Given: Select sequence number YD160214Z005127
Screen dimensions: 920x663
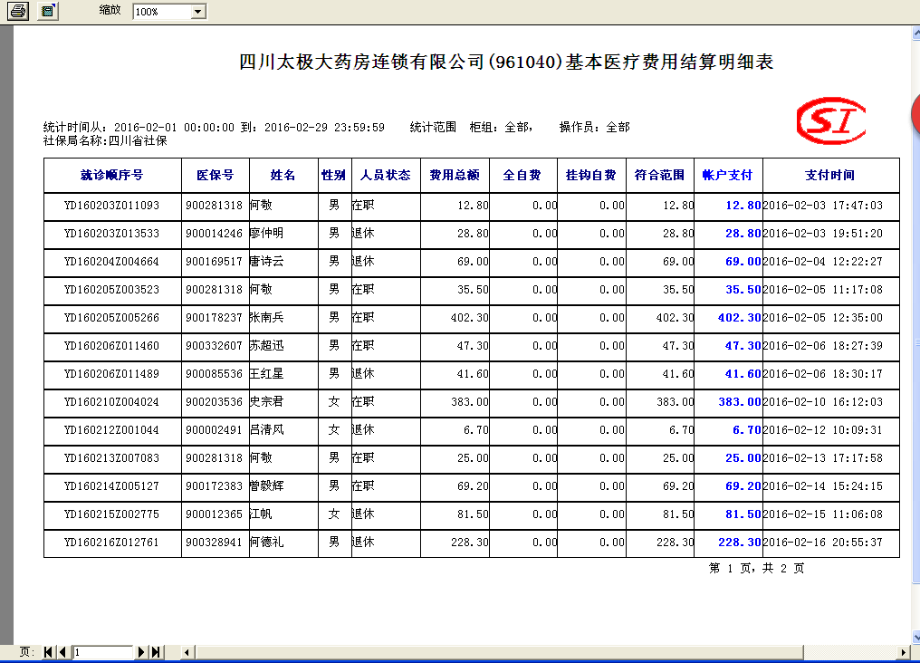Looking at the screenshot, I should pos(111,486).
